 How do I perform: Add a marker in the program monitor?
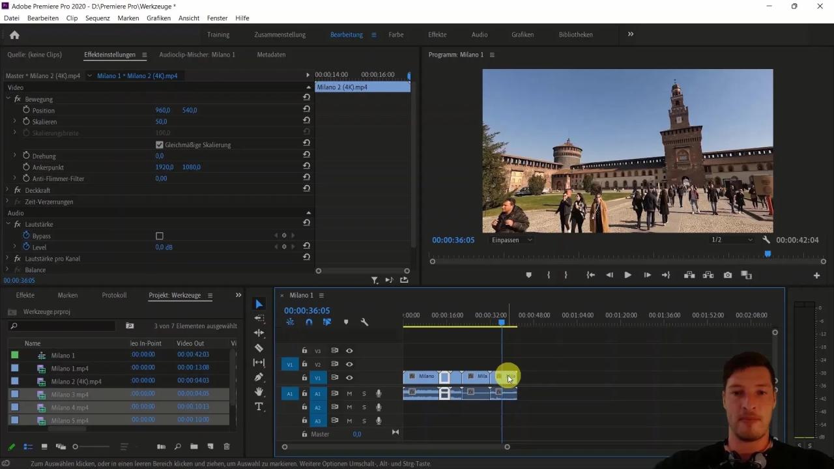[x=529, y=275]
